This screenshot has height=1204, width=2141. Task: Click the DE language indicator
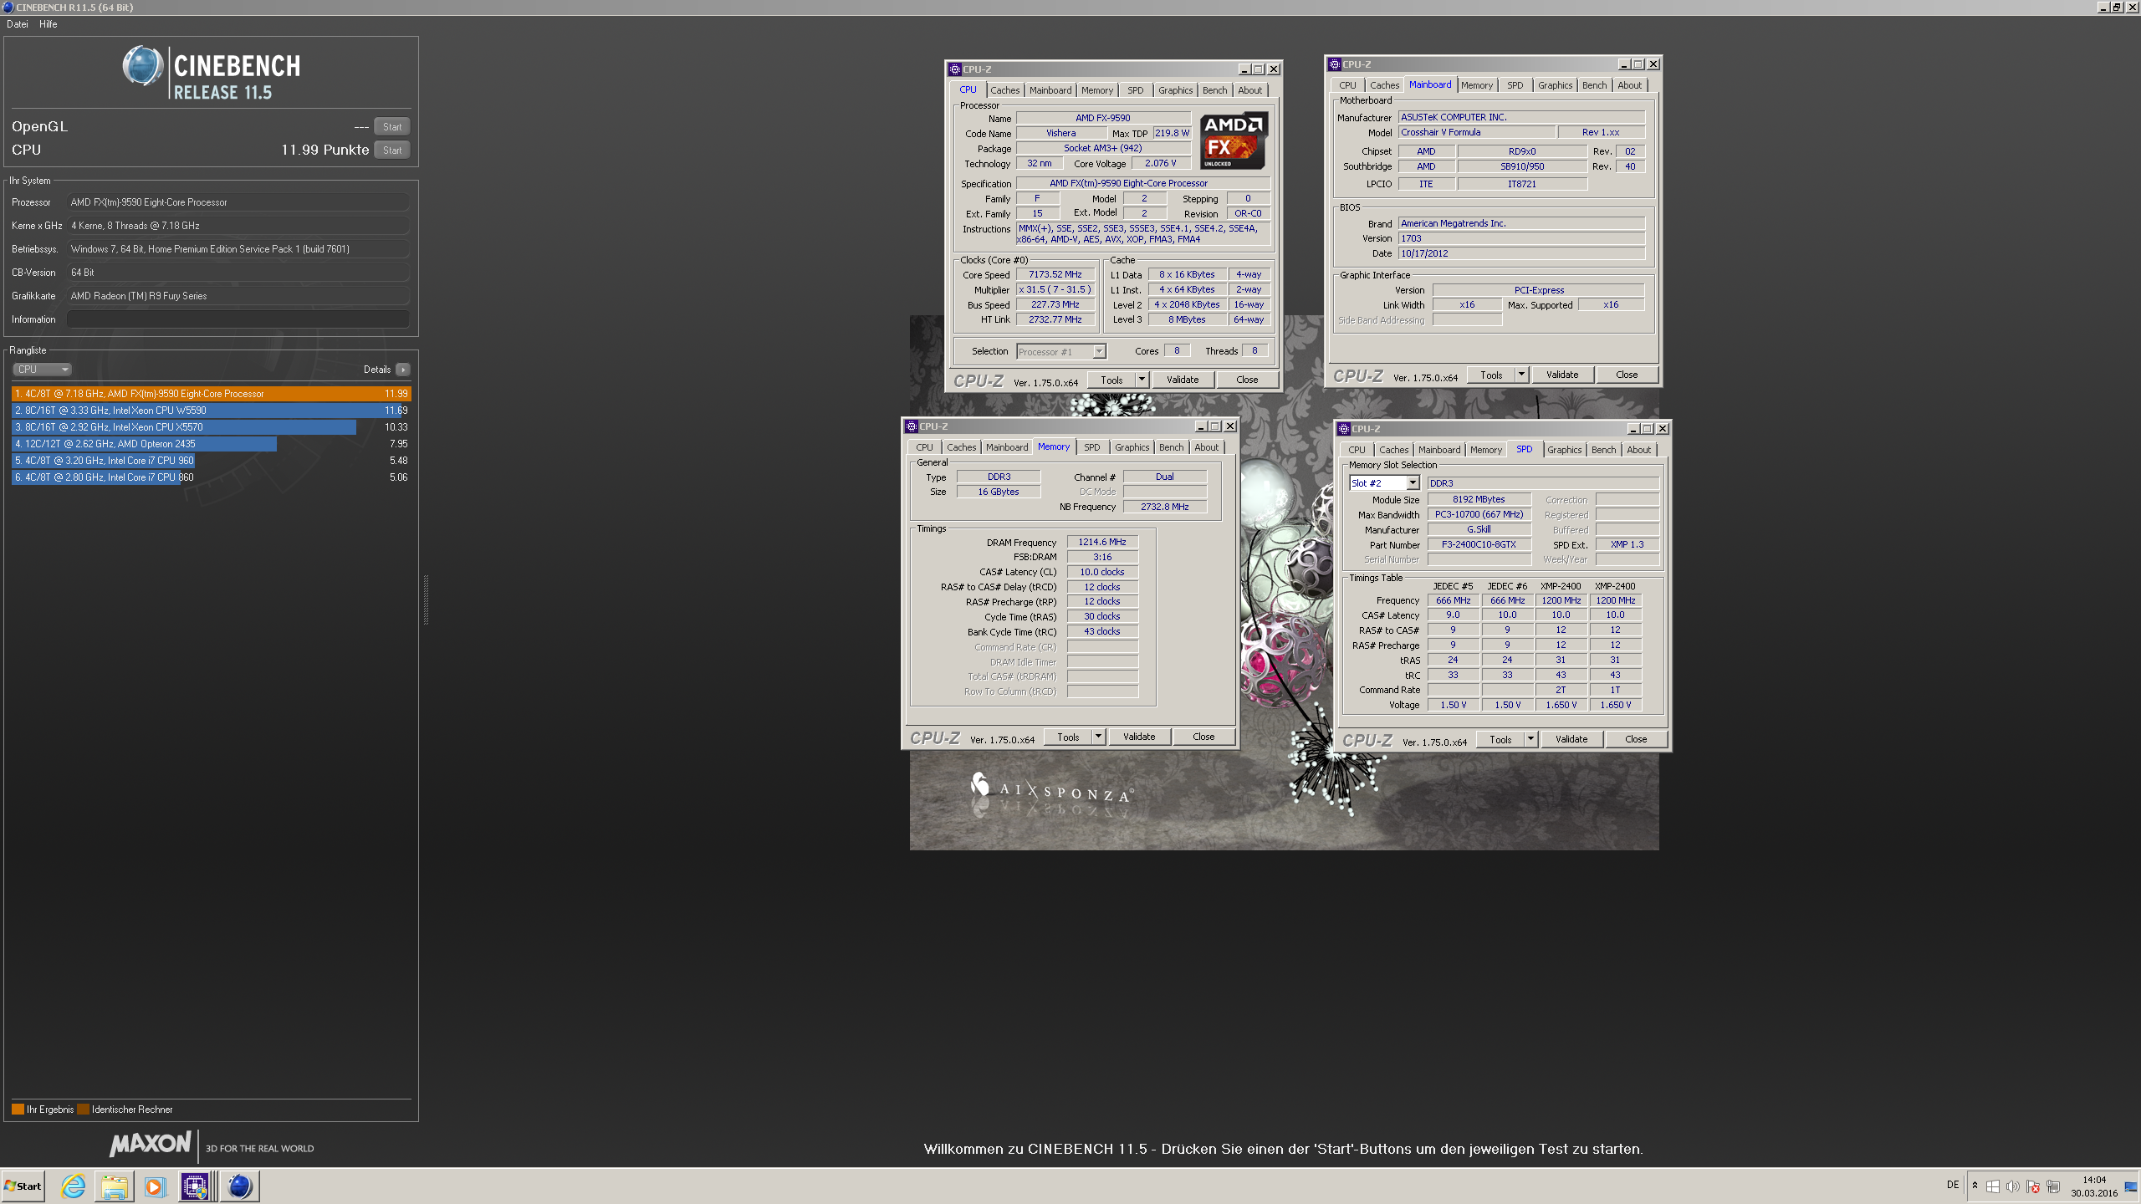pyautogui.click(x=1953, y=1185)
